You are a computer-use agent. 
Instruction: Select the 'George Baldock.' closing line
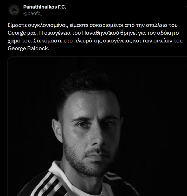coord(29,48)
